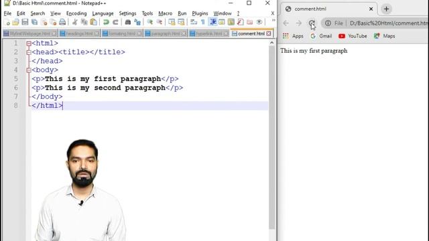Screen dimensions: 429x241
Task: Click the Open file toolbar icon
Action: point(16,22)
